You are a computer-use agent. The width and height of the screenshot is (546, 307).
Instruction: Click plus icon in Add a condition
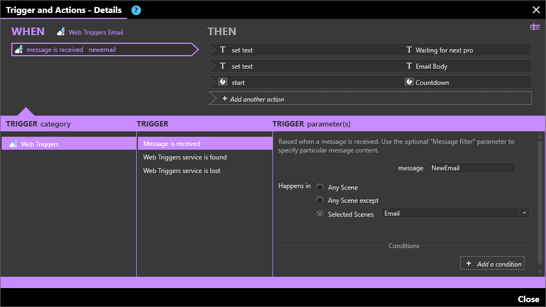[x=469, y=264]
